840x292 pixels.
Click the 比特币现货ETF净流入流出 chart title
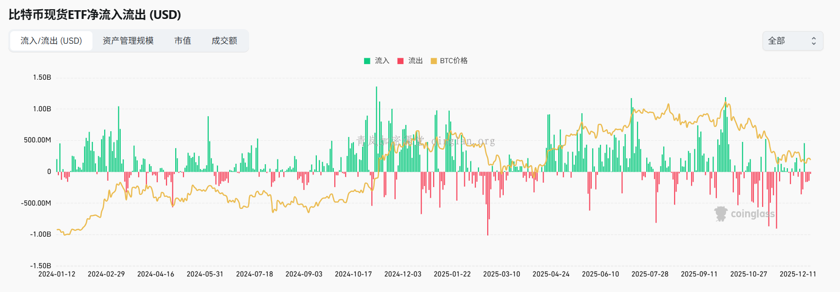95,15
